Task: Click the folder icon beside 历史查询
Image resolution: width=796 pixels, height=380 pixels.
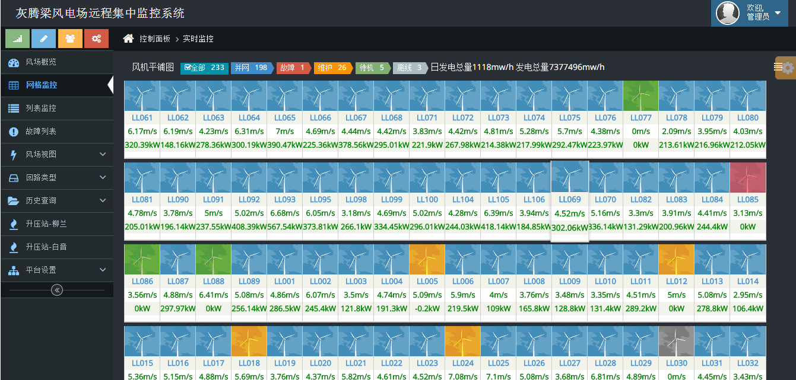Action: [x=14, y=201]
